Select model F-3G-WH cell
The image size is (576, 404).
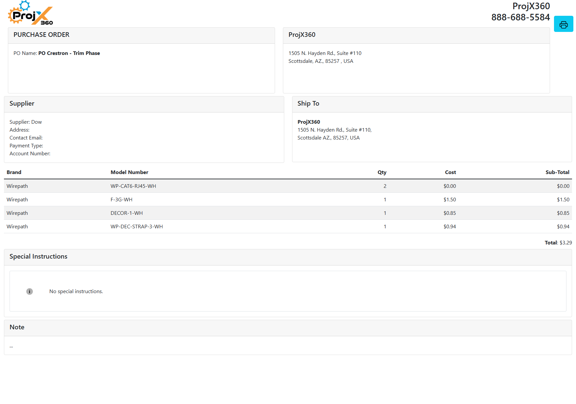pos(122,200)
